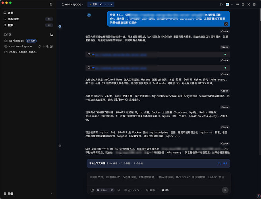Click the Codex badge above Ubuntu 24.04 message
Image resolution: width=261 pixels, height=199 pixels.
[x=224, y=91]
